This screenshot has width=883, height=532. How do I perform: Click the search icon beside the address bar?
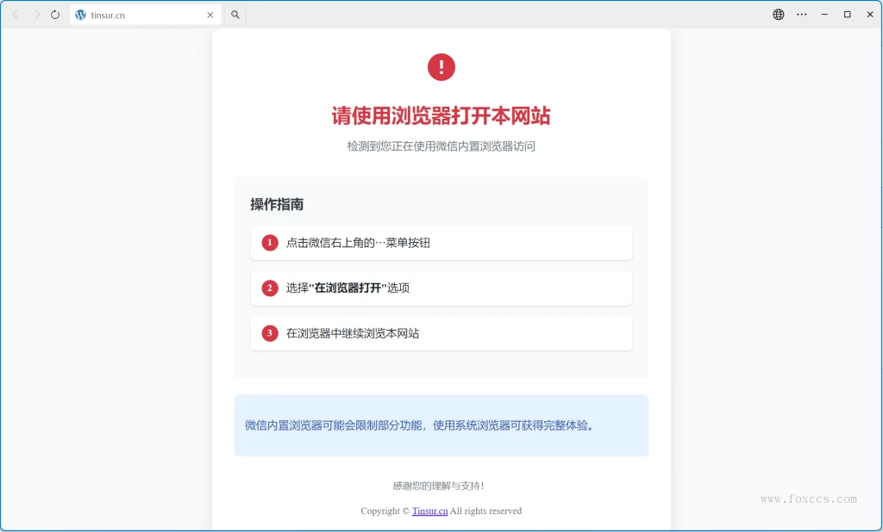click(234, 14)
